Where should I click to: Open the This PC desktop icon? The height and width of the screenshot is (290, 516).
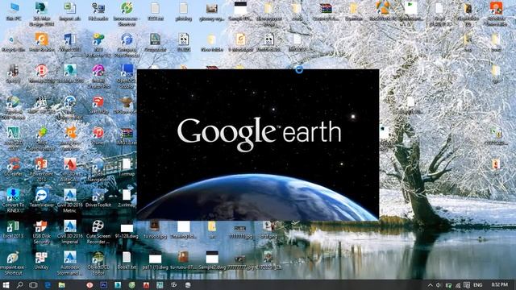coord(14,11)
